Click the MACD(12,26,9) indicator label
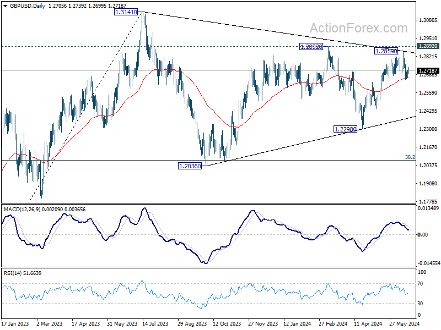 (x=21, y=210)
